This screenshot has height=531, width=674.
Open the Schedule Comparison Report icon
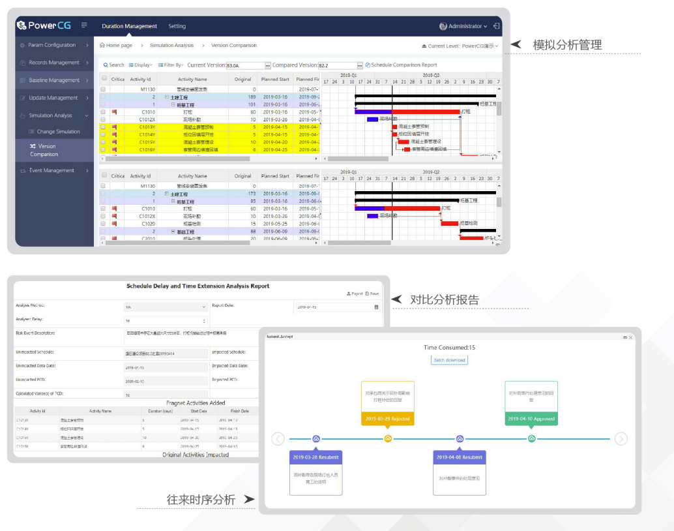pos(368,65)
